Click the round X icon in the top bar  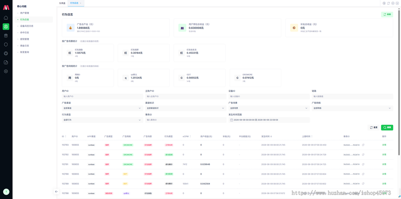click(x=393, y=3)
